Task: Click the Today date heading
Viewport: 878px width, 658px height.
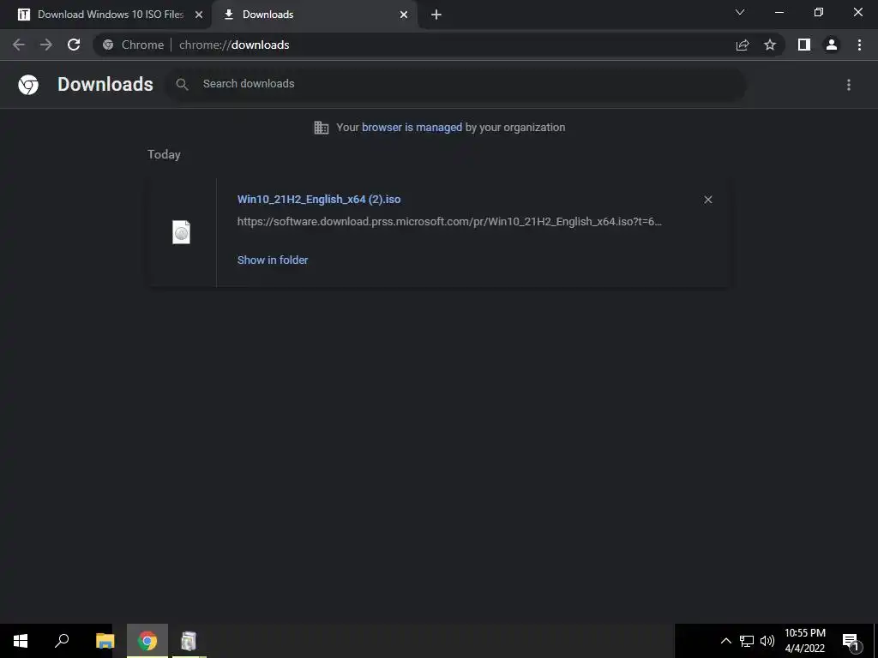Action: (164, 154)
